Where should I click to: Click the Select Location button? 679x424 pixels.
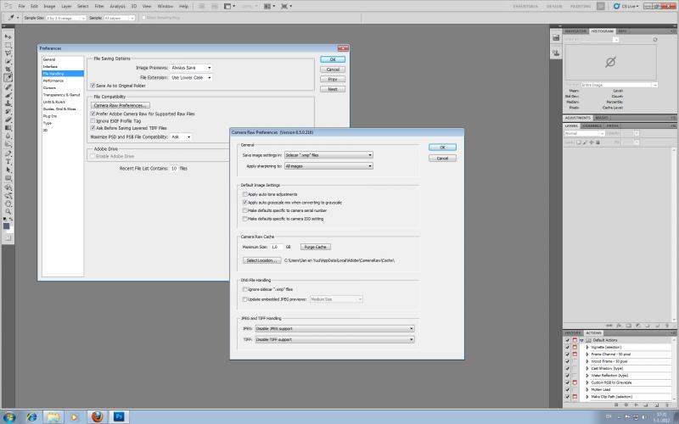(x=261, y=260)
